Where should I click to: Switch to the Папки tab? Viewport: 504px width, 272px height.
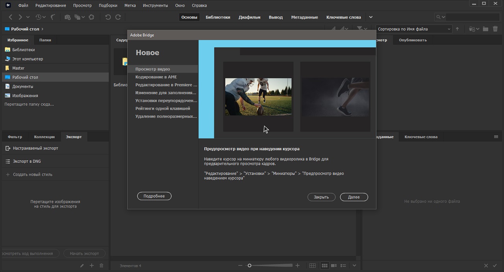tap(45, 40)
